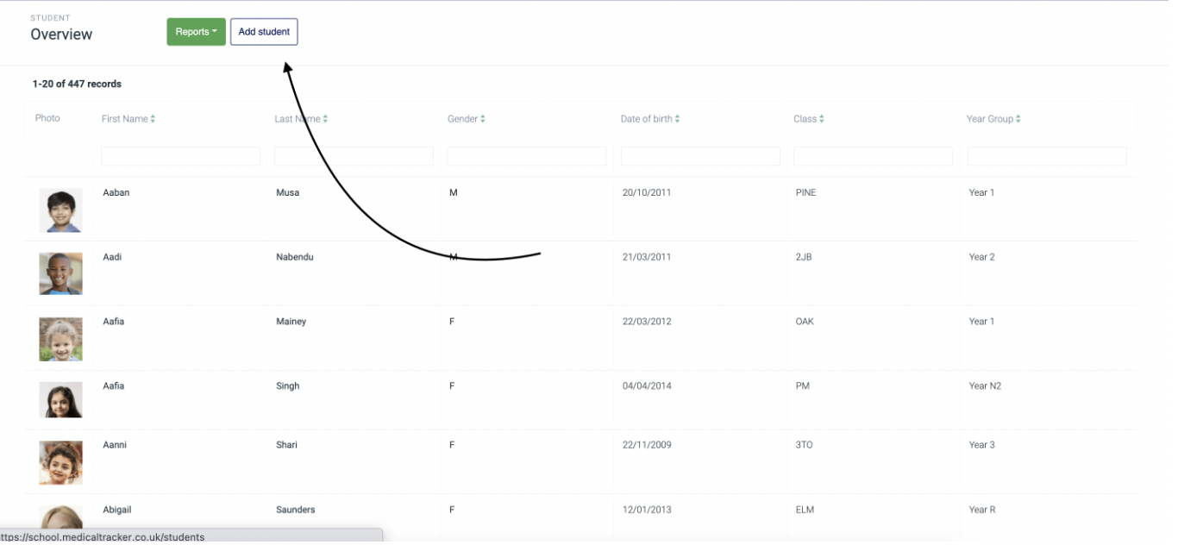Sort by Date of birth icon
This screenshot has height=545, width=1178.
[678, 119]
